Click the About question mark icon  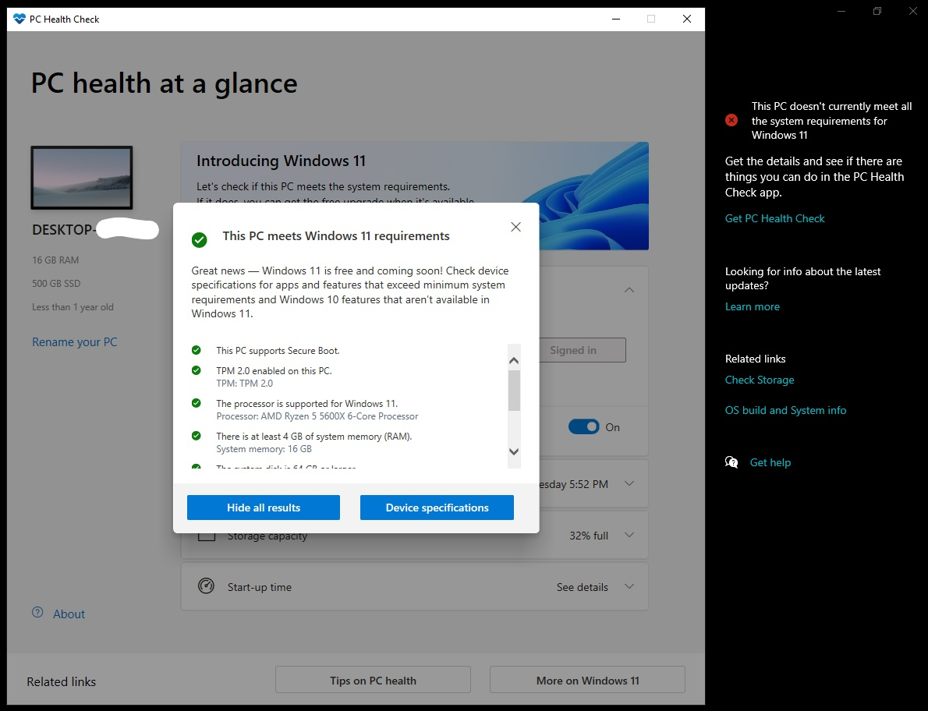(x=37, y=612)
